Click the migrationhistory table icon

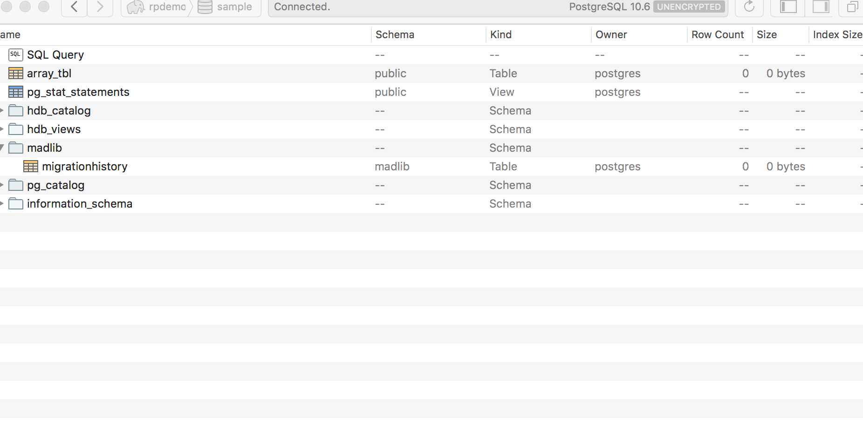click(31, 167)
